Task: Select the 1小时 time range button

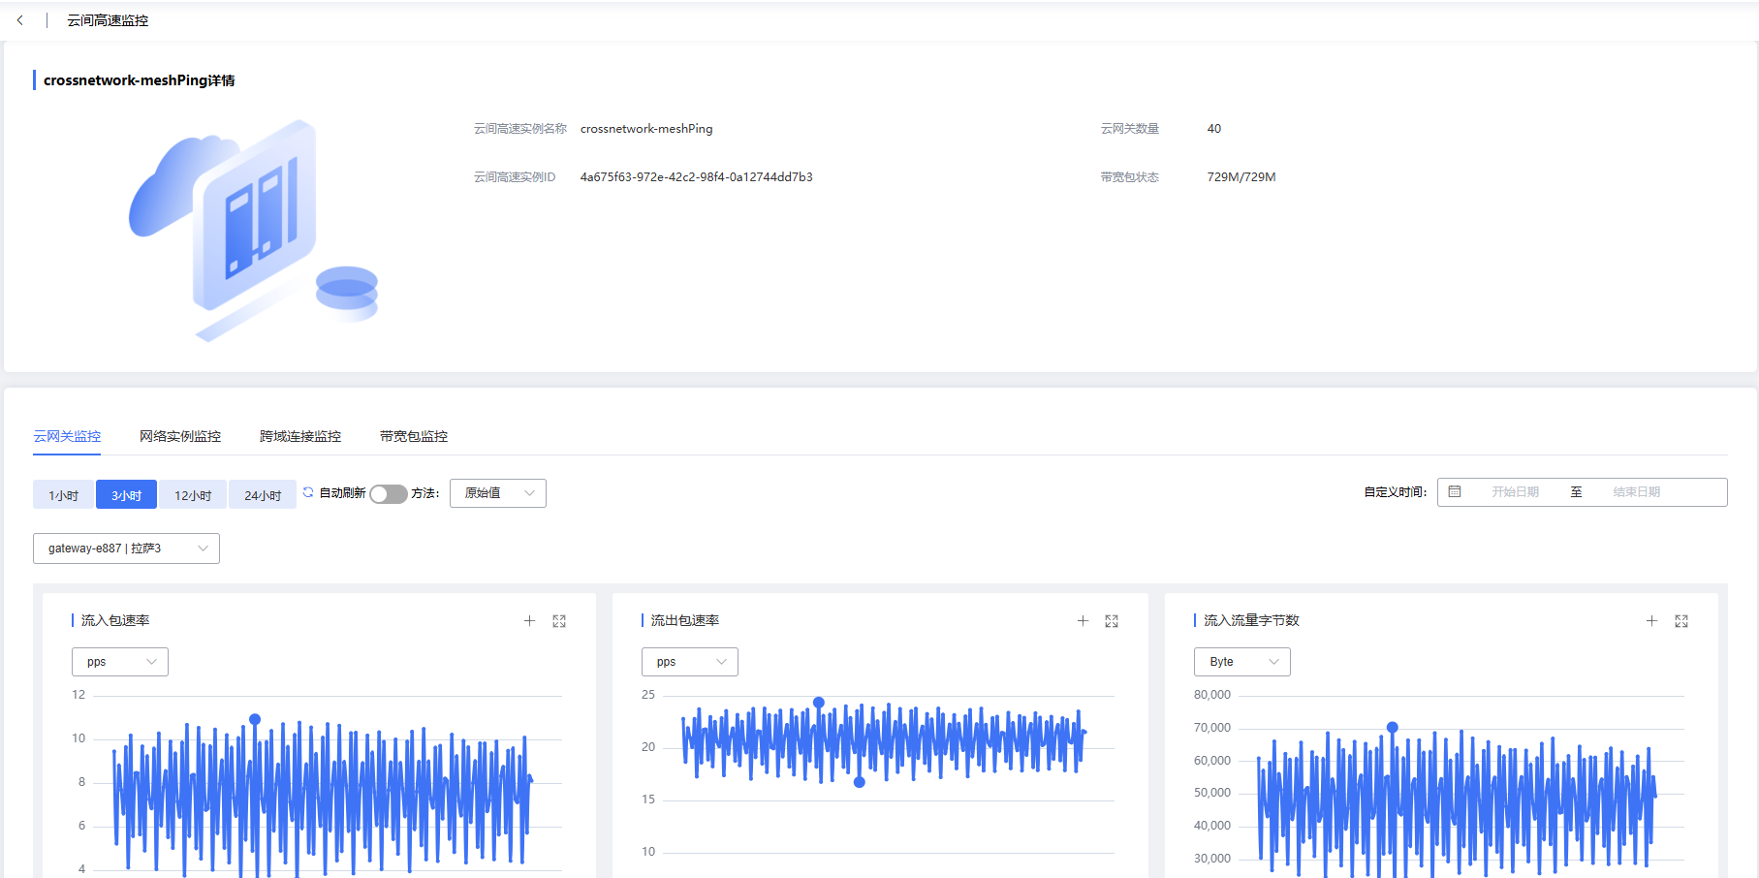Action: pyautogui.click(x=63, y=494)
